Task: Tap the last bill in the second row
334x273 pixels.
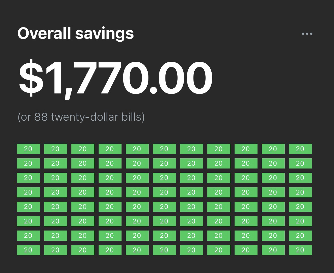Action: [x=300, y=163]
